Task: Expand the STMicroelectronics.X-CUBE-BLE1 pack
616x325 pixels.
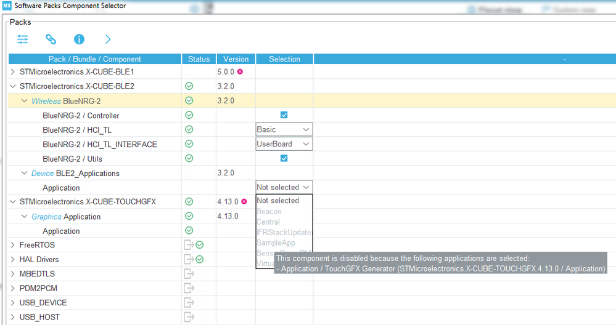Action: pos(12,72)
